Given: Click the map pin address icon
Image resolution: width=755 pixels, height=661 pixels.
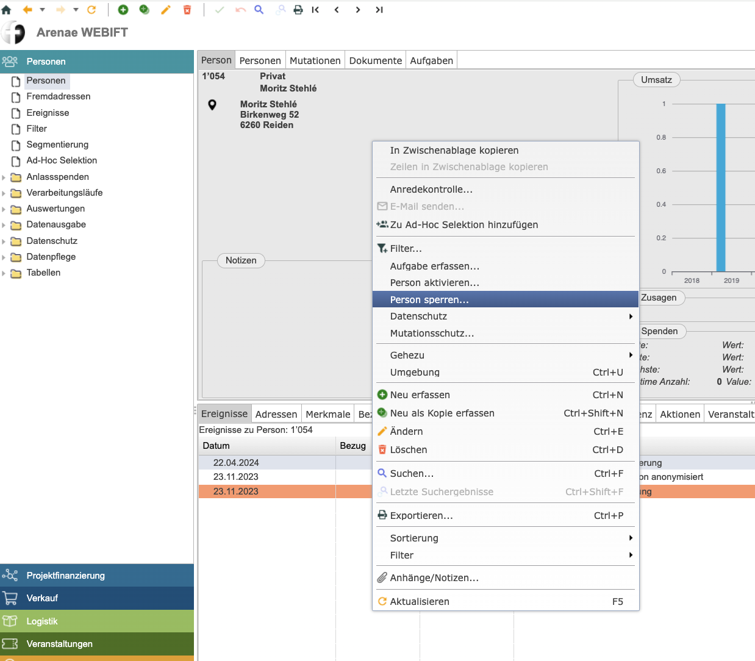Looking at the screenshot, I should (212, 105).
